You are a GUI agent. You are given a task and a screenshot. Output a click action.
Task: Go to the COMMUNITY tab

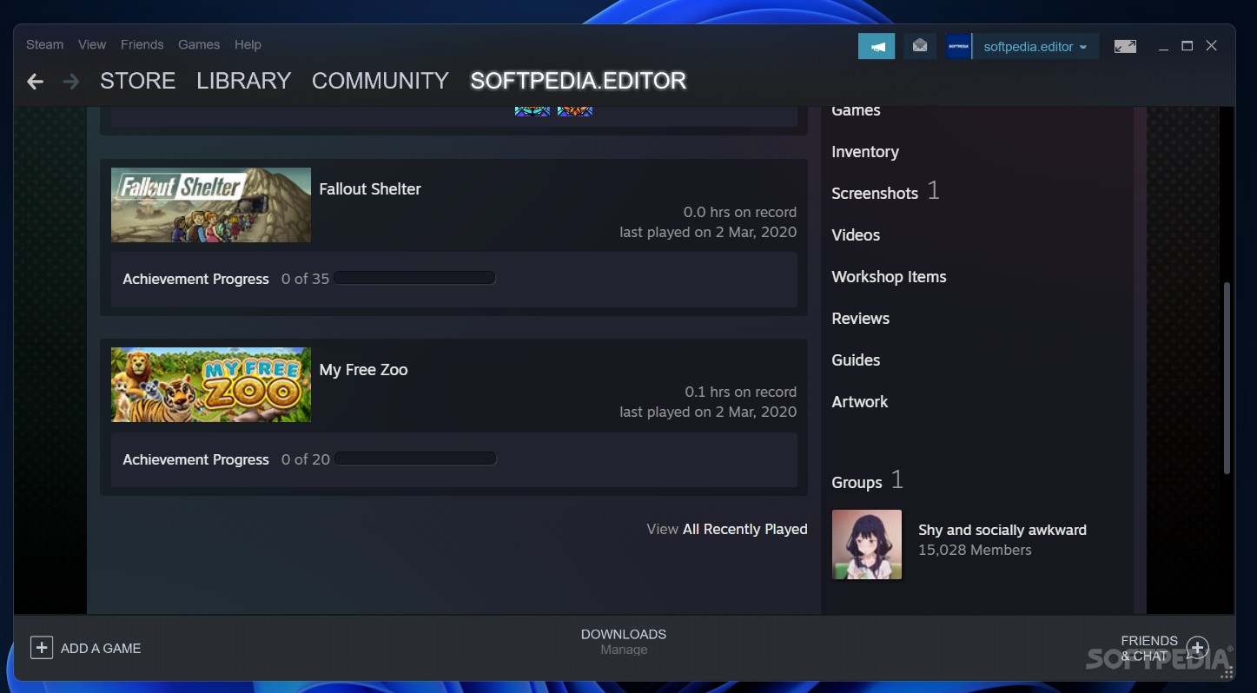click(380, 81)
